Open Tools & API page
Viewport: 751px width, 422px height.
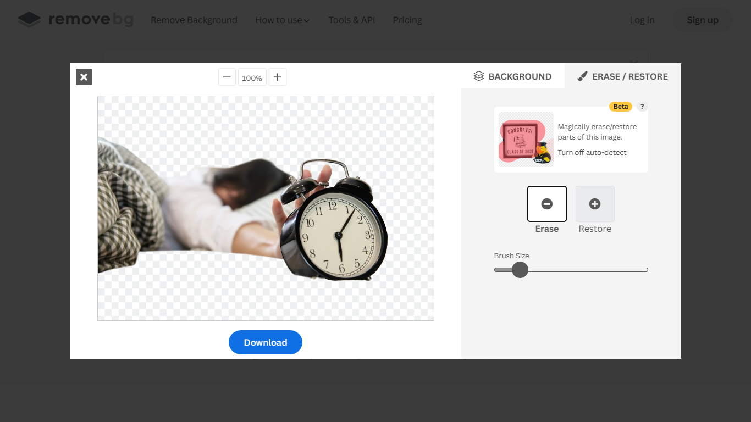351,20
